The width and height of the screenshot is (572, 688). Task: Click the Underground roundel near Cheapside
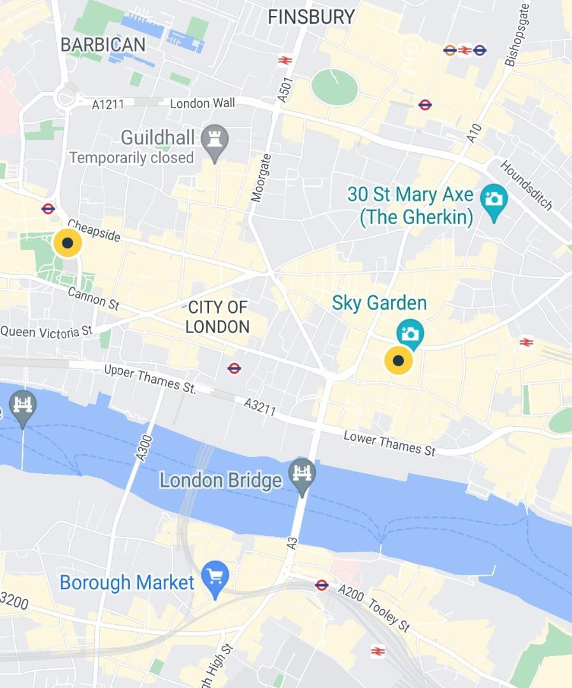[48, 208]
